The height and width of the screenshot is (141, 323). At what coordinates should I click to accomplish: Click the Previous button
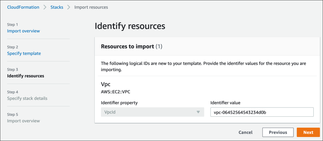[x=278, y=133]
